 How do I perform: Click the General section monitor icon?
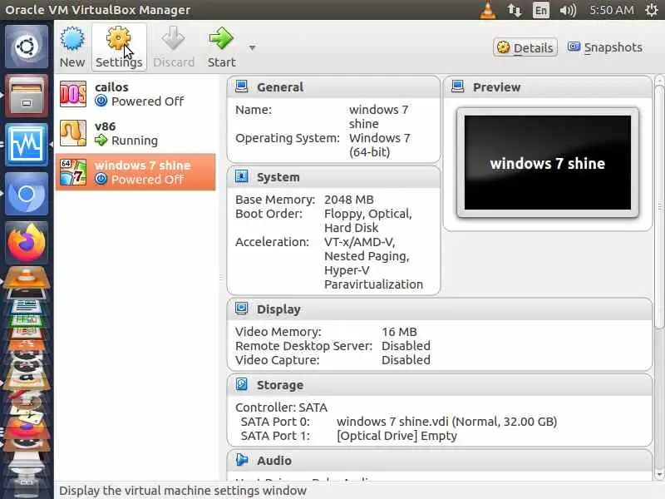pos(242,86)
